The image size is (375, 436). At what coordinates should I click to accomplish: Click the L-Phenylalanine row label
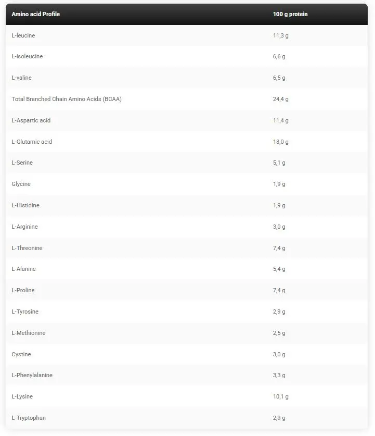pyautogui.click(x=32, y=376)
